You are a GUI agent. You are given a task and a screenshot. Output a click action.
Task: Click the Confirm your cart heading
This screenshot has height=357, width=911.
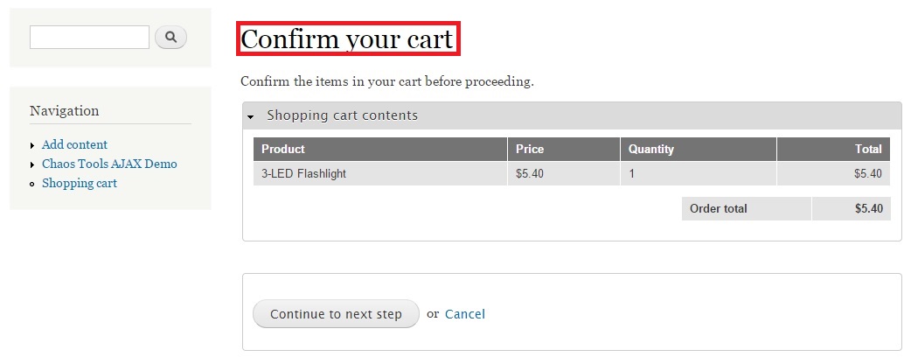click(348, 39)
